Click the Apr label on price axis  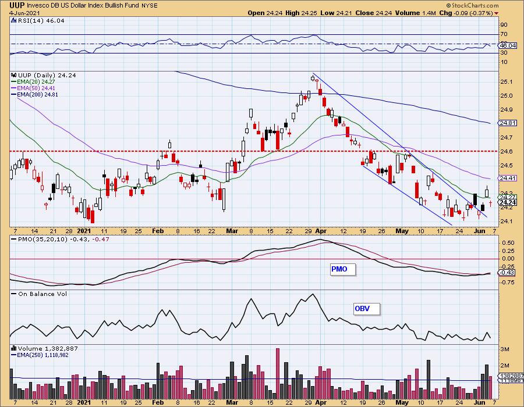pyautogui.click(x=321, y=231)
